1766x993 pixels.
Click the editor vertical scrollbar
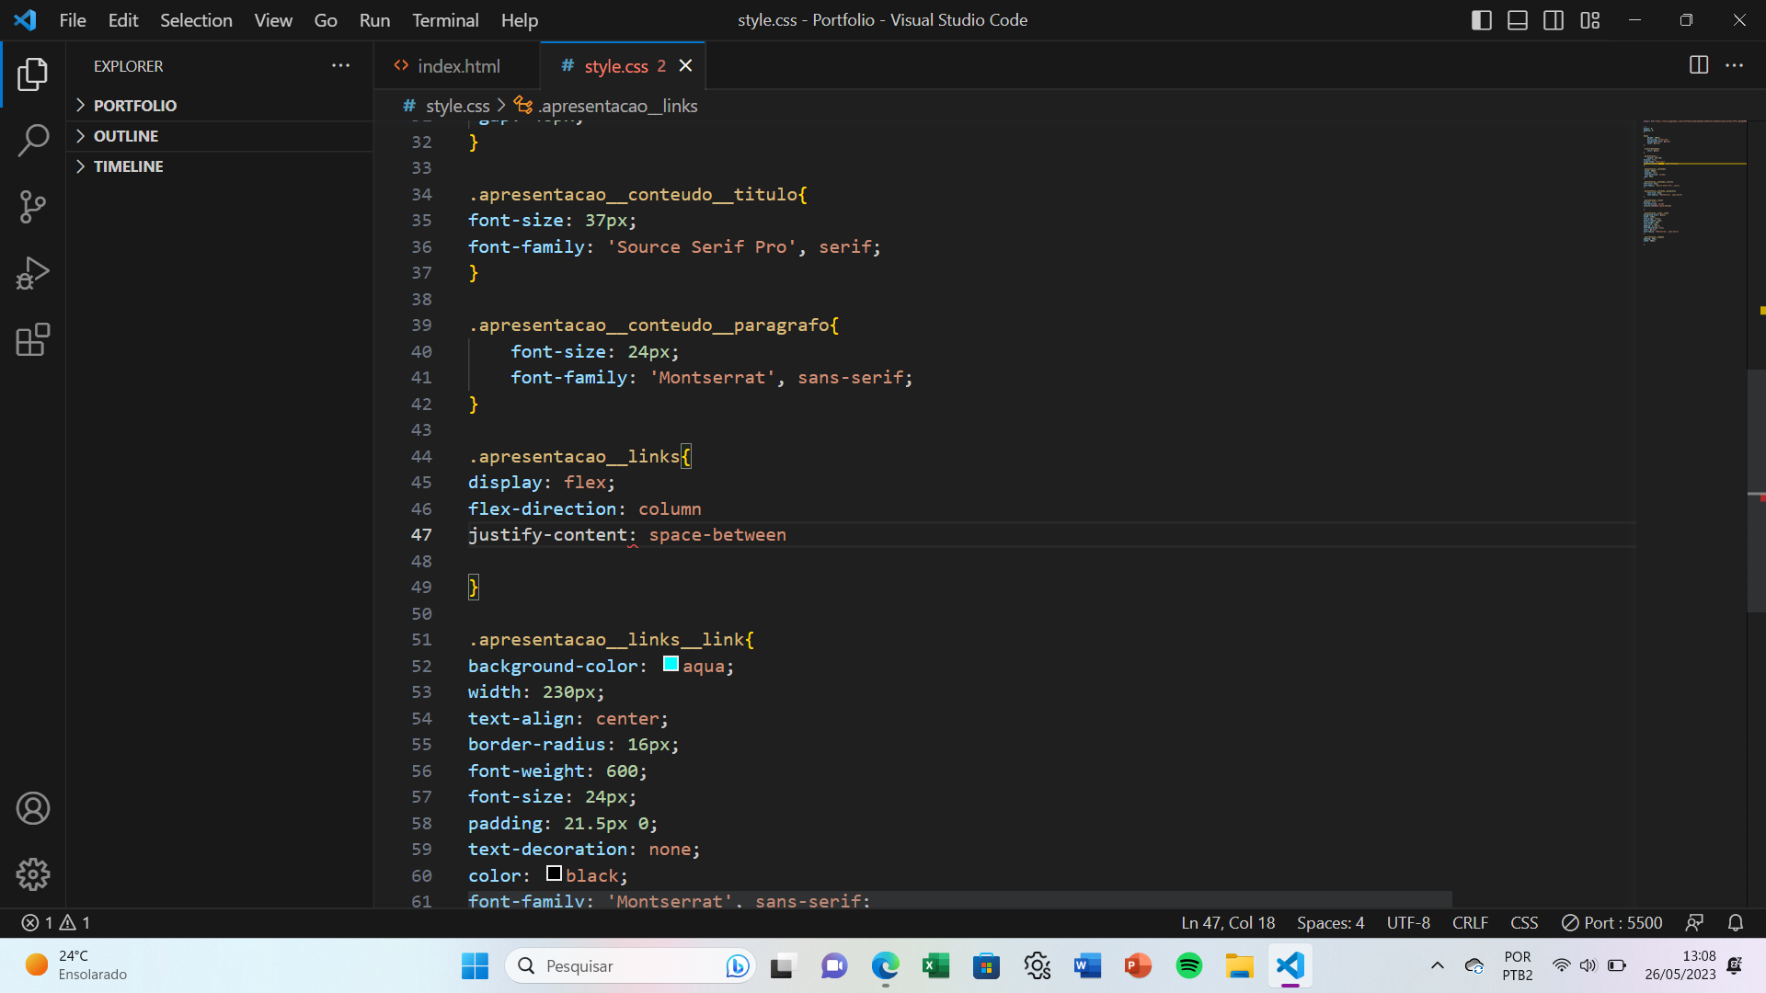point(1756,491)
